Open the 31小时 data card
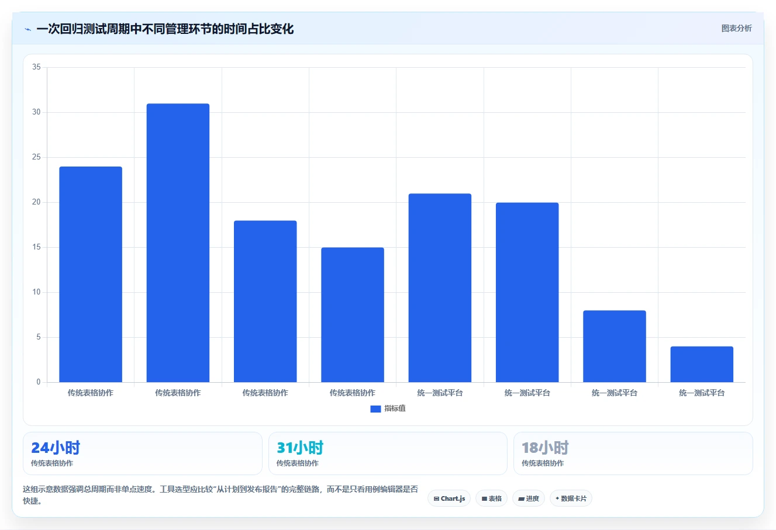This screenshot has height=530, width=776. [388, 453]
